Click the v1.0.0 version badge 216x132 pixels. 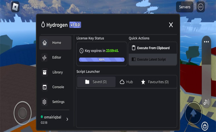[75, 25]
